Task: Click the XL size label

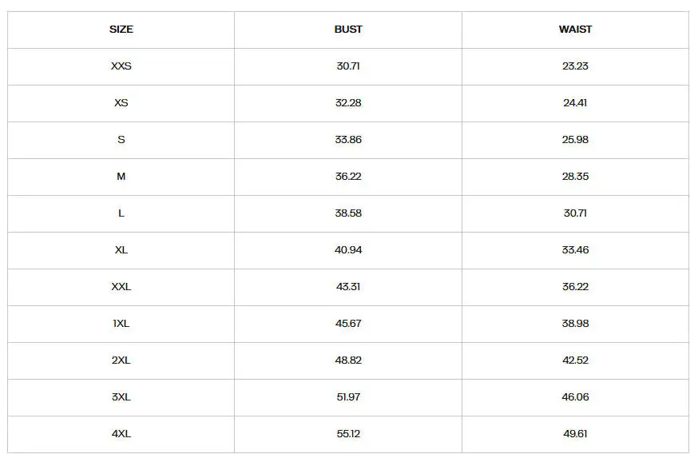Action: tap(121, 250)
